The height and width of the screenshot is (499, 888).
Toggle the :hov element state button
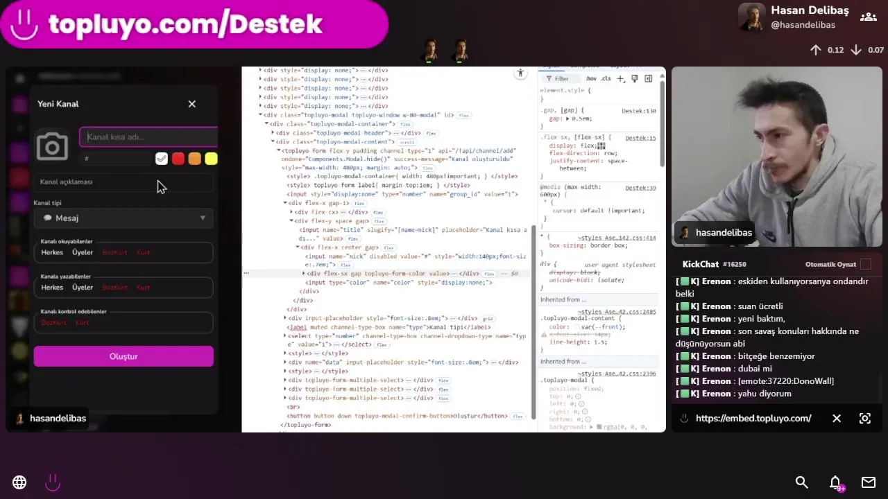(591, 79)
